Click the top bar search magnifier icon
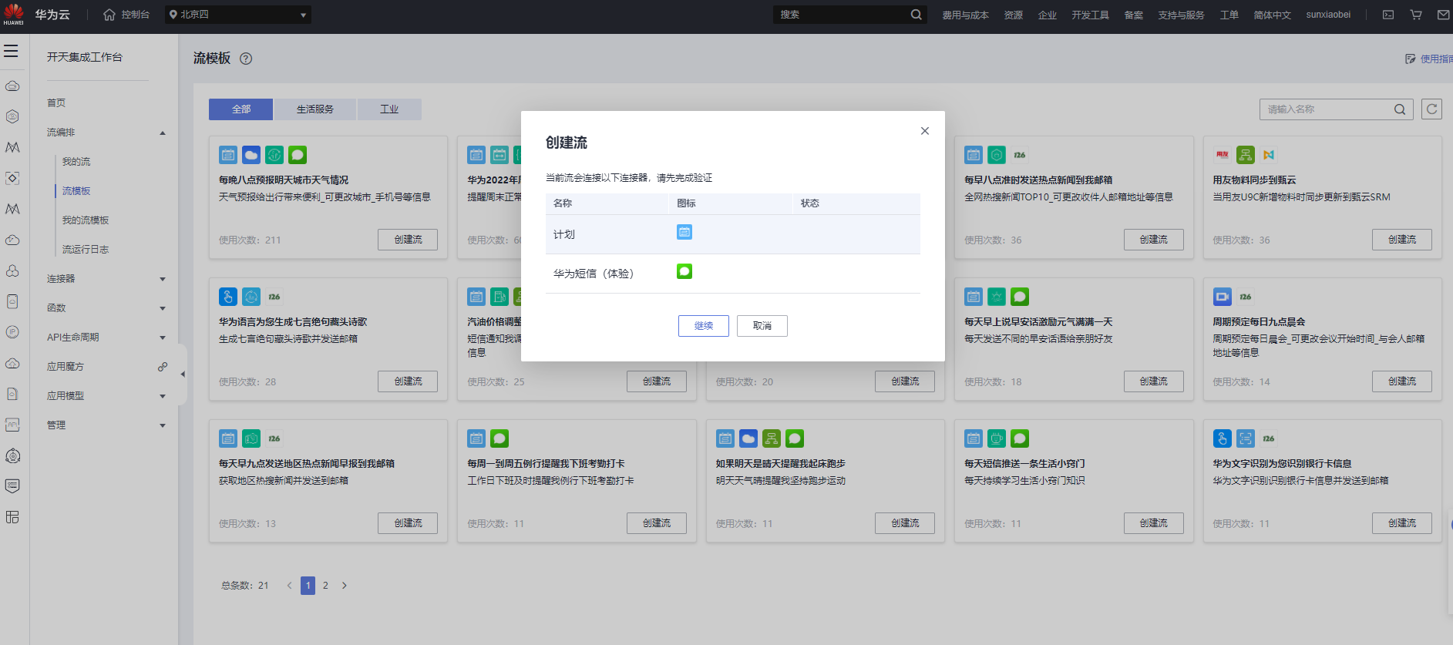 click(916, 15)
